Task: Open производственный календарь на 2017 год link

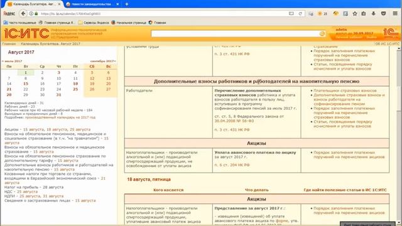Action: [60, 117]
